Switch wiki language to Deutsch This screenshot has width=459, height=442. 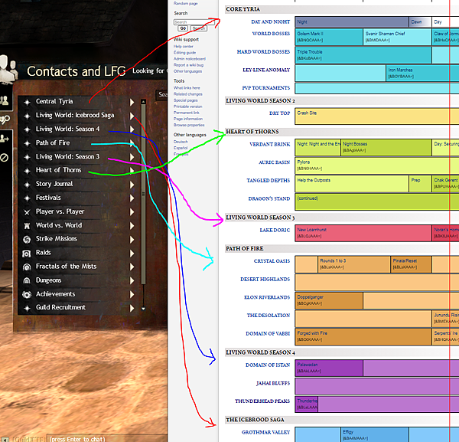181,142
